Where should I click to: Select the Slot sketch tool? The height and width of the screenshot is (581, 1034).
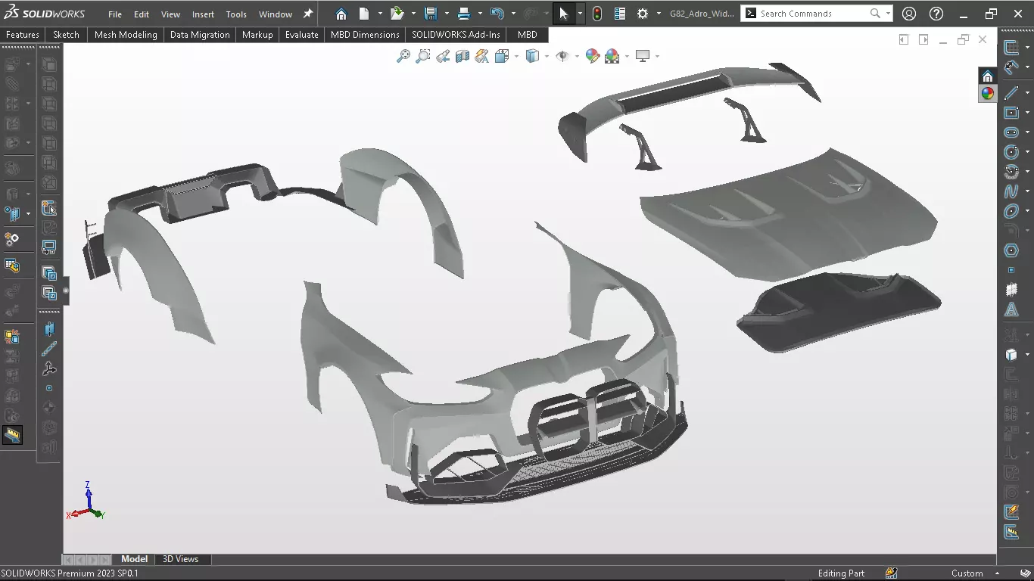(x=1011, y=132)
